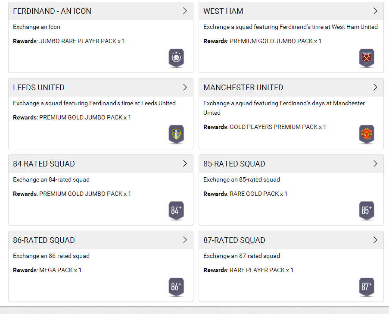Expand the Leeds United challenge chevron
The width and height of the screenshot is (389, 314).
(185, 88)
